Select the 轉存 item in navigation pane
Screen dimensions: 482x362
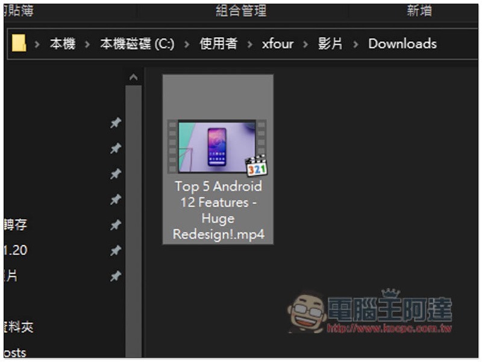click(16, 225)
